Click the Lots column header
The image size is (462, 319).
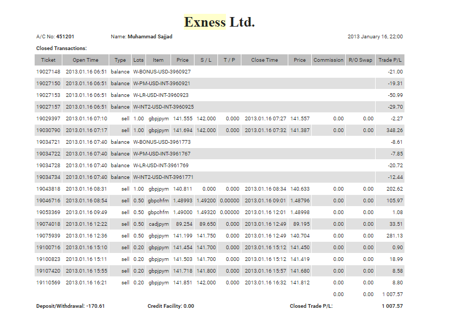click(x=138, y=60)
